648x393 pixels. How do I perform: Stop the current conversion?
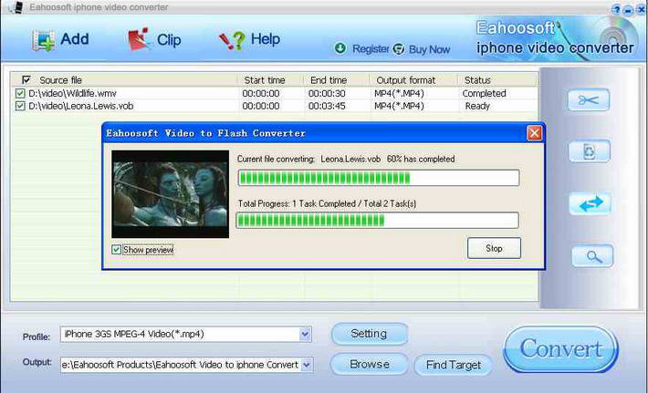click(494, 248)
